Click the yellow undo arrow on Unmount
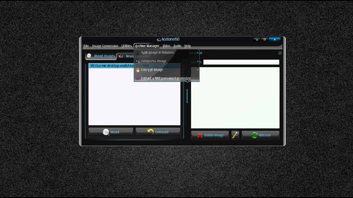Viewport: 353px width, 198px height. (151, 132)
